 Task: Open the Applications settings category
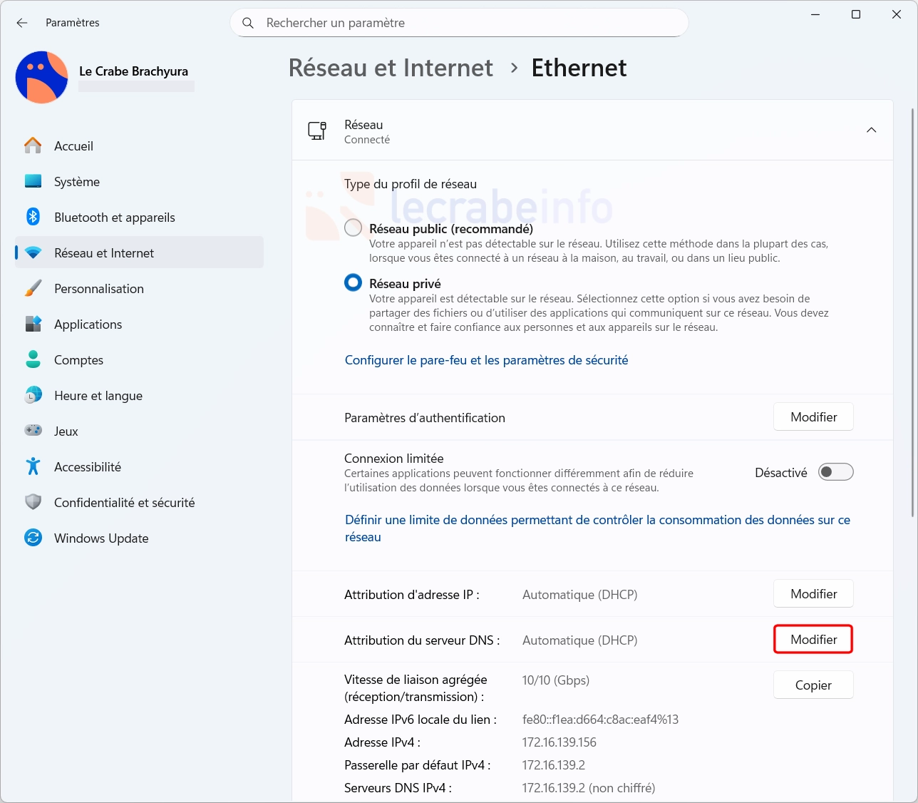(88, 324)
